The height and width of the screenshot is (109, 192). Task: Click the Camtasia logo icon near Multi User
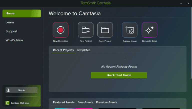click(7, 103)
